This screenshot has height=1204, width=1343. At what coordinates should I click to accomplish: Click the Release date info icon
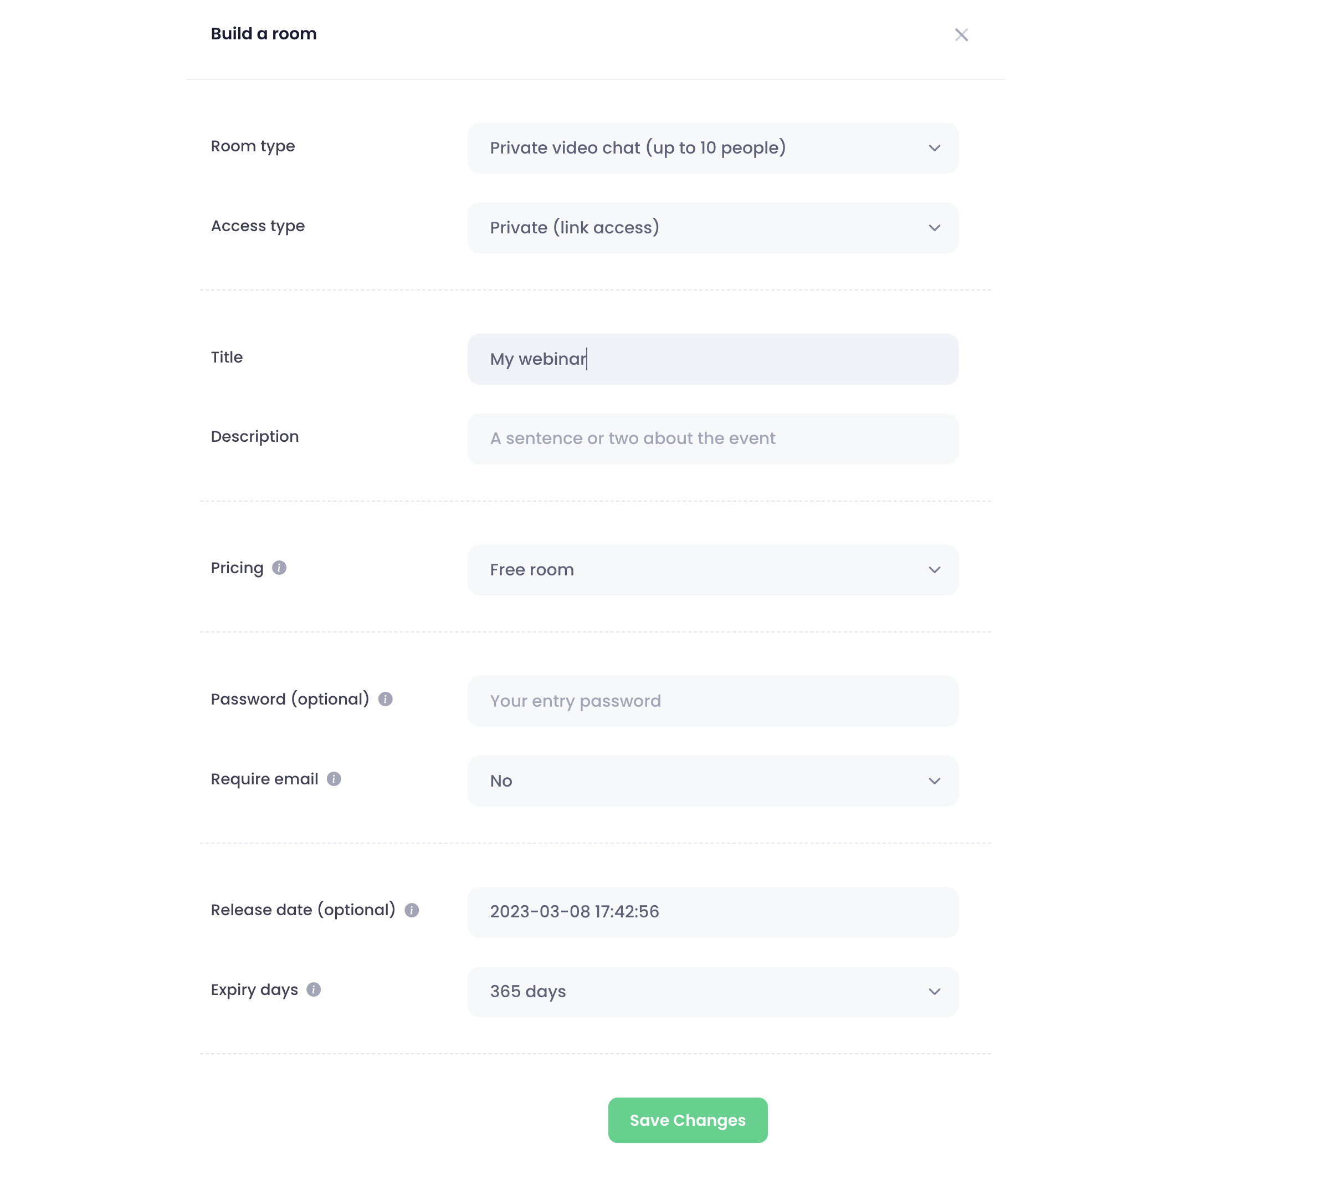point(411,910)
